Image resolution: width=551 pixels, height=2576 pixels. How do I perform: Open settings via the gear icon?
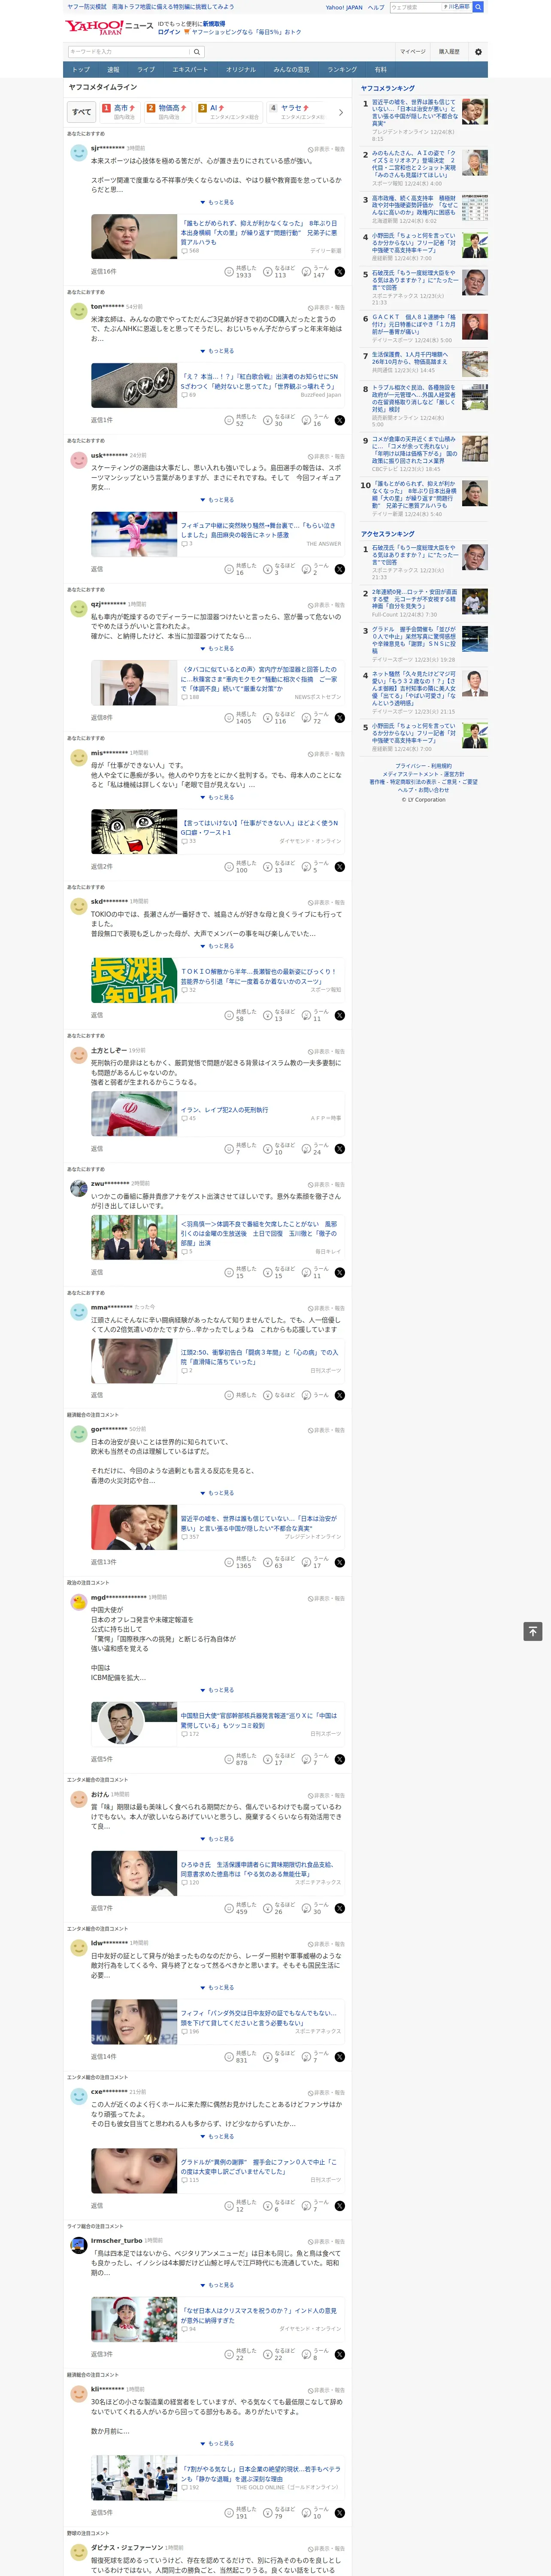click(478, 52)
